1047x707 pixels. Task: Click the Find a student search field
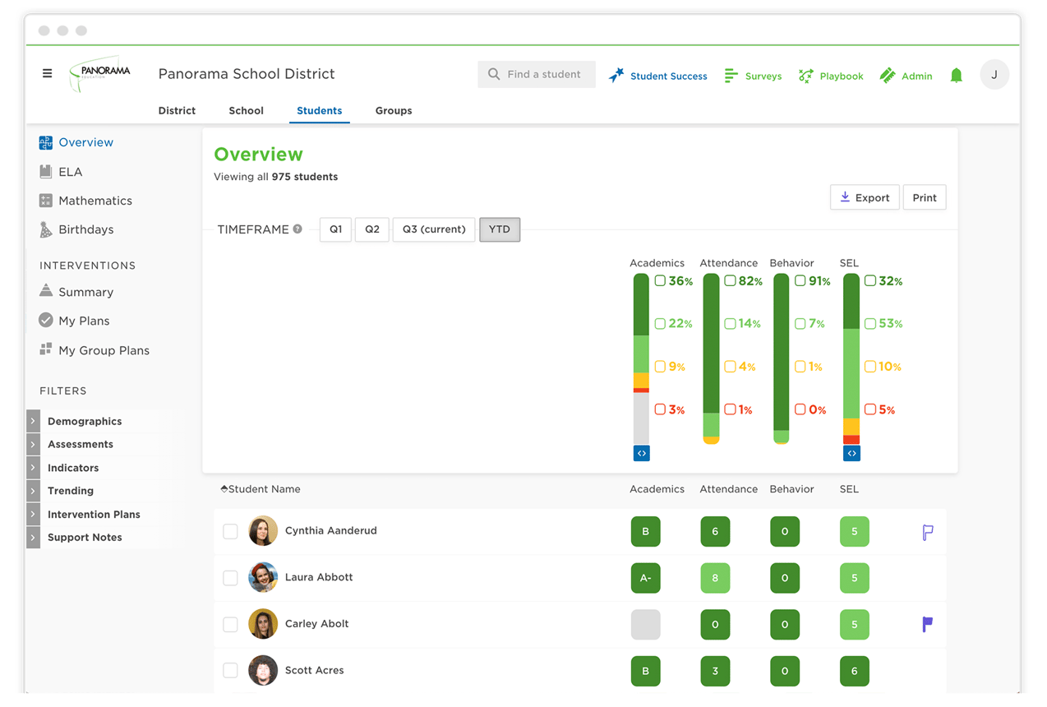536,74
